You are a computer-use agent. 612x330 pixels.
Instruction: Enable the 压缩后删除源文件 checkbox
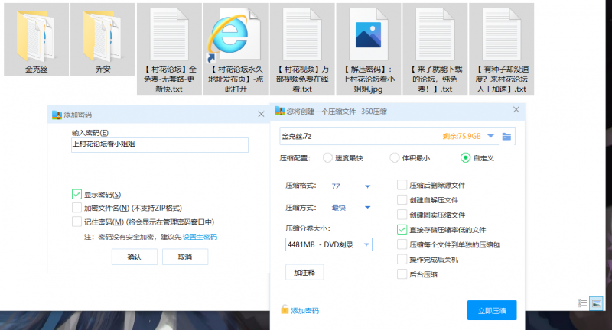[402, 185]
